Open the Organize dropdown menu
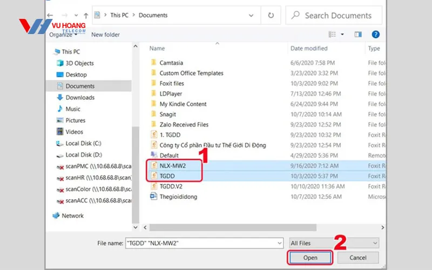 coord(63,35)
